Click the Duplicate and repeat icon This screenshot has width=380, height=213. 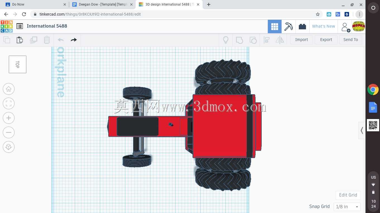pyautogui.click(x=33, y=40)
